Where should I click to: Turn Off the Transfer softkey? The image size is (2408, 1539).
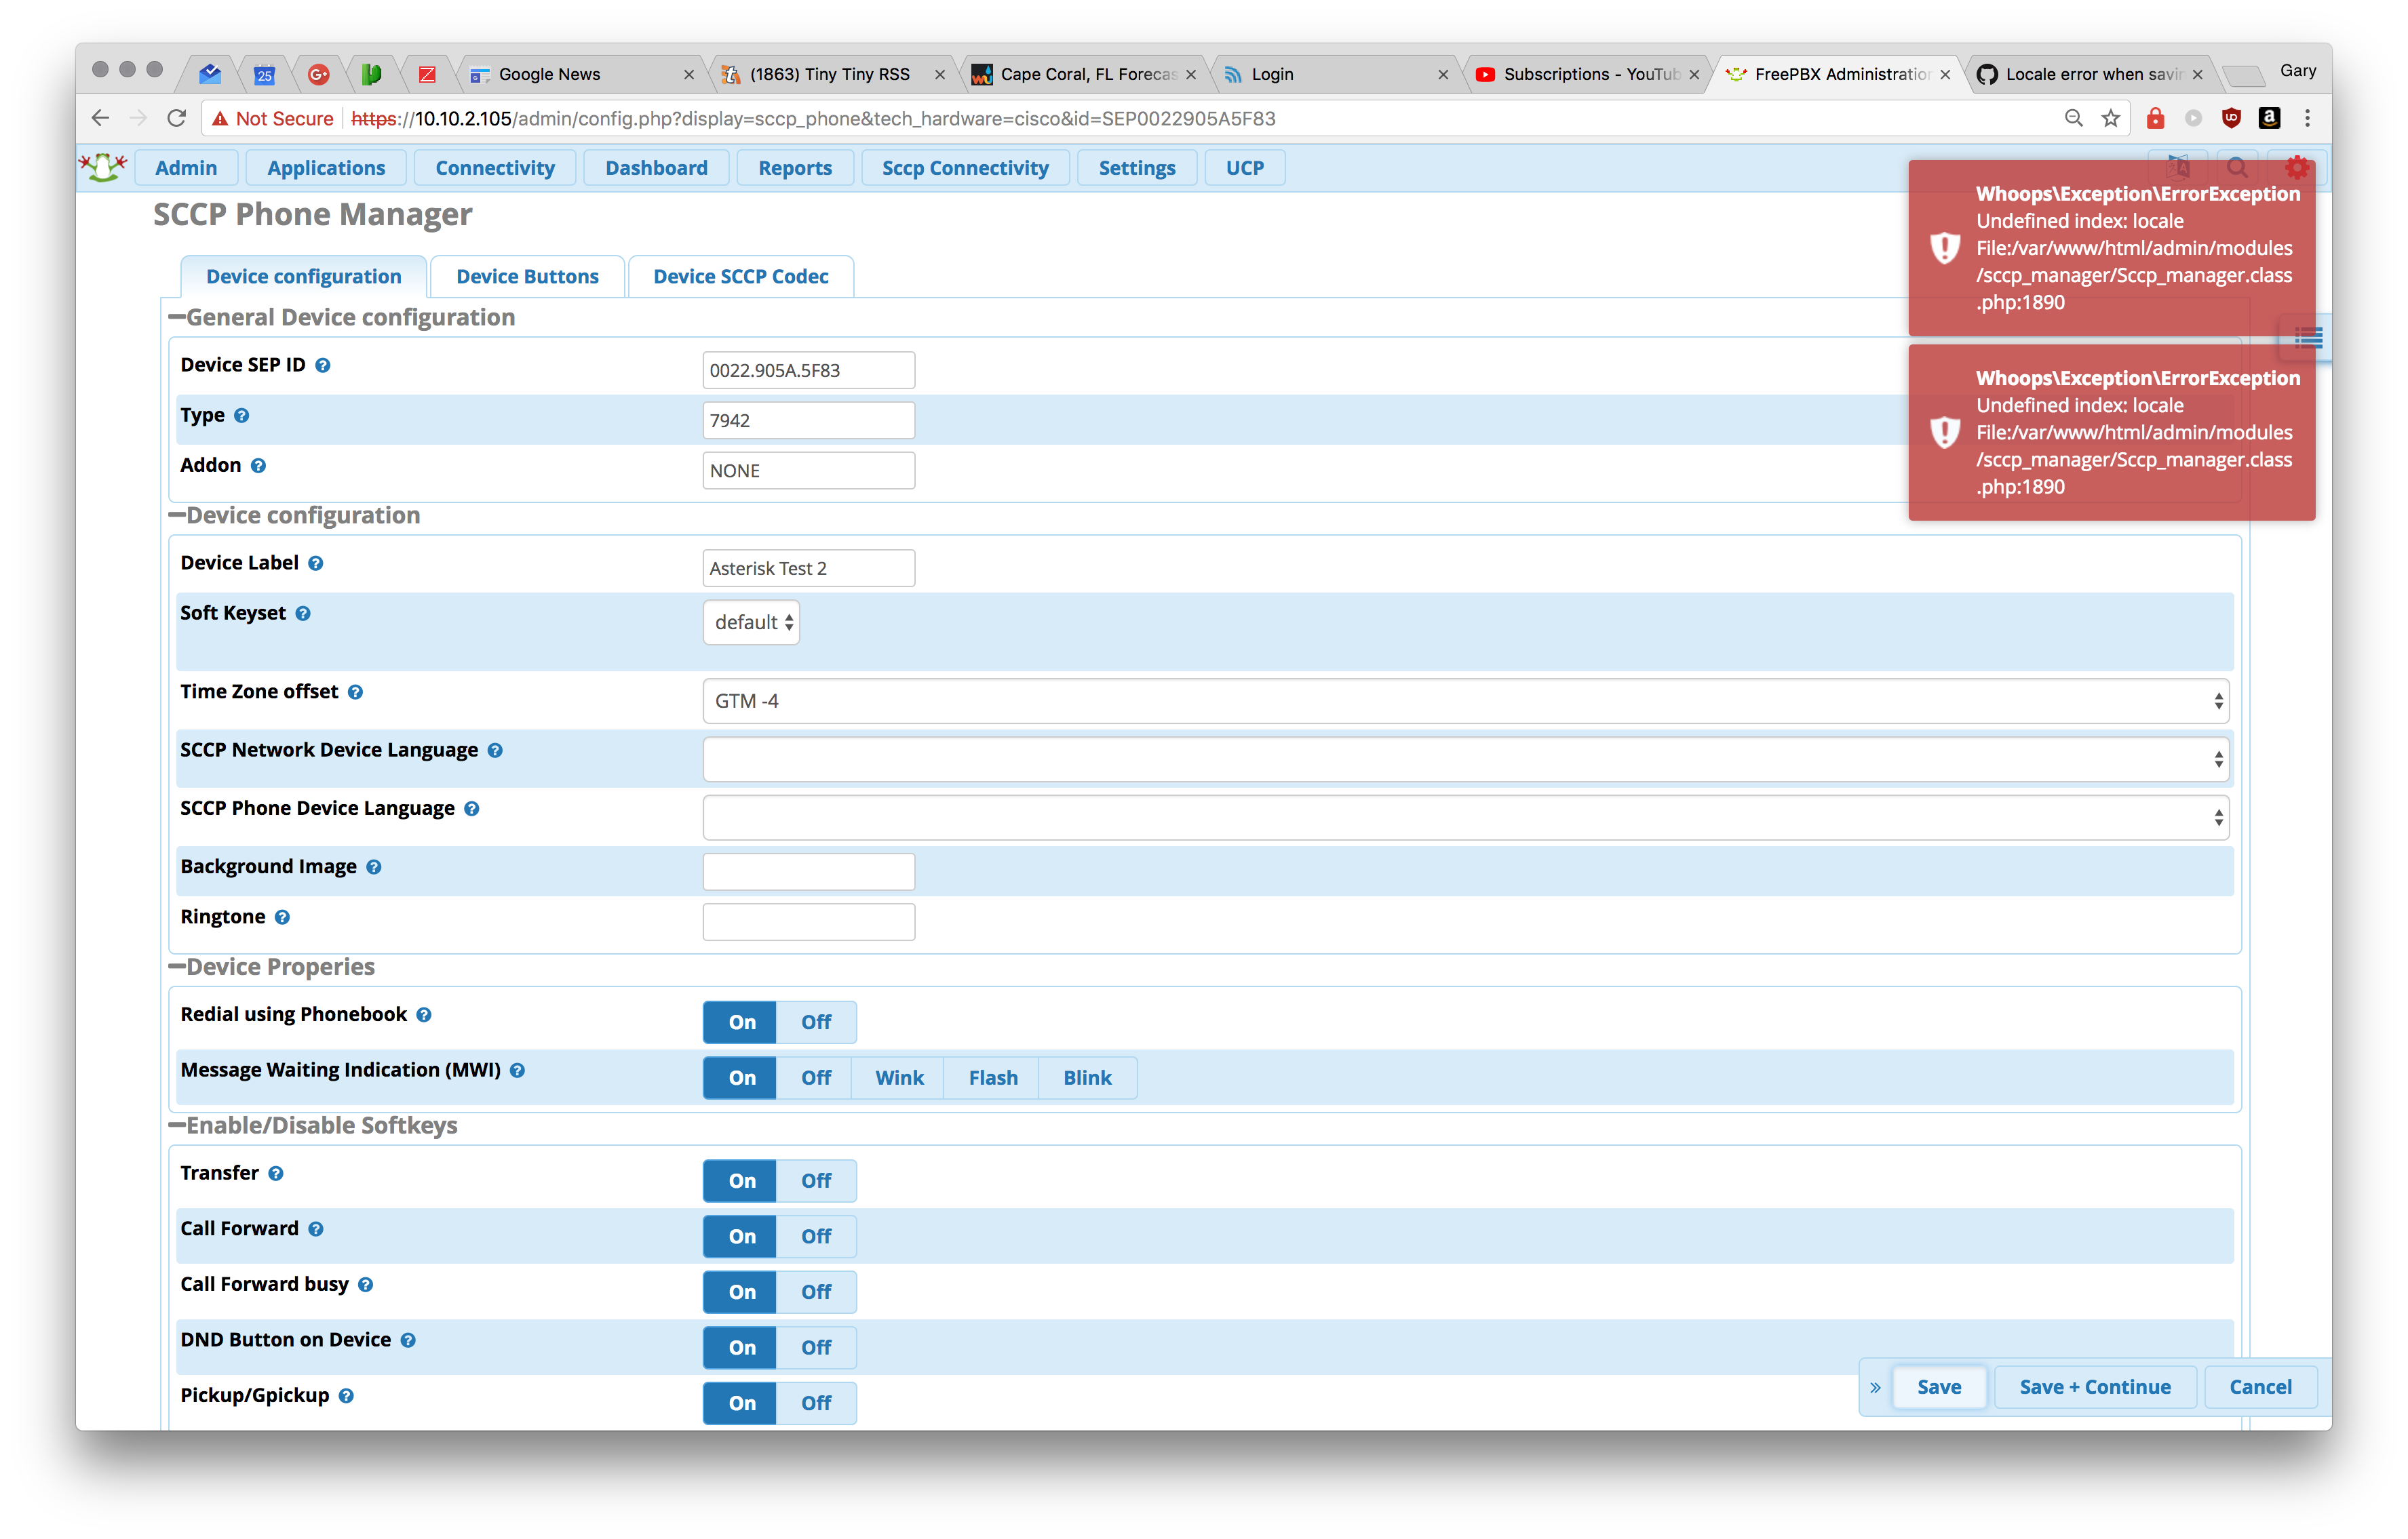click(x=816, y=1181)
